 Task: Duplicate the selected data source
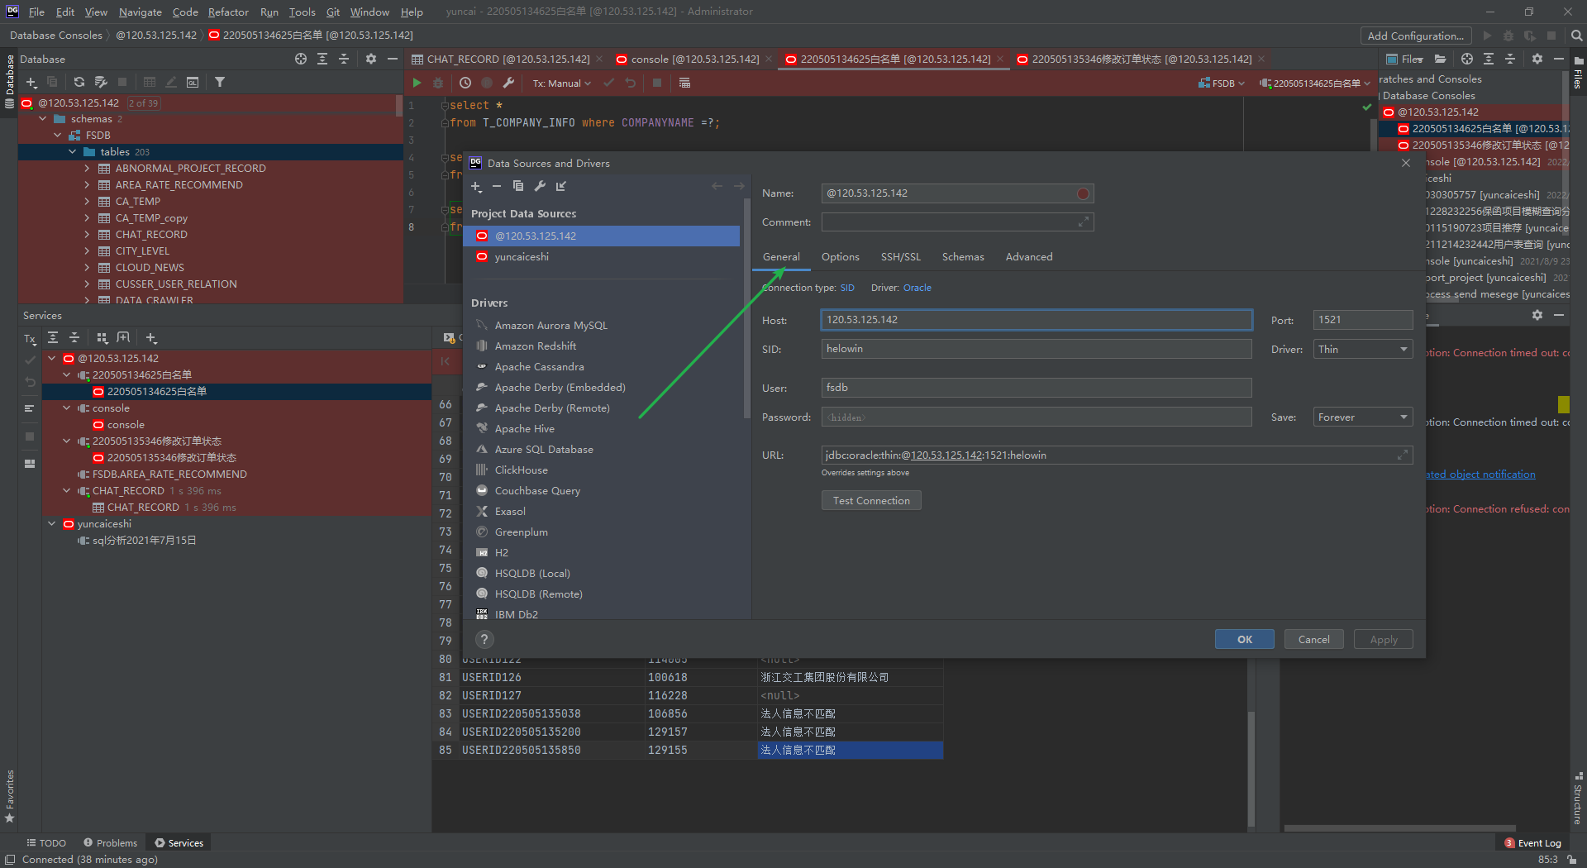(518, 187)
